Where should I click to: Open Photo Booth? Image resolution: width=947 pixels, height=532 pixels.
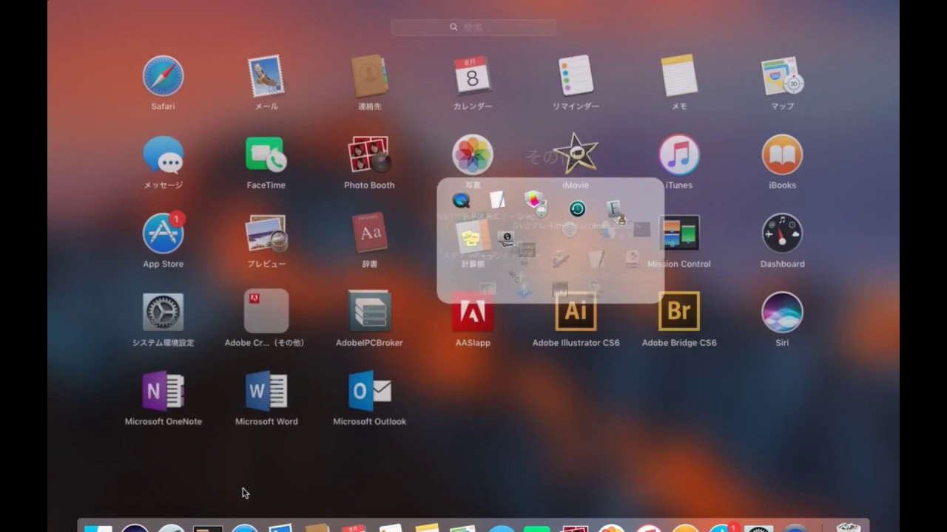[369, 155]
